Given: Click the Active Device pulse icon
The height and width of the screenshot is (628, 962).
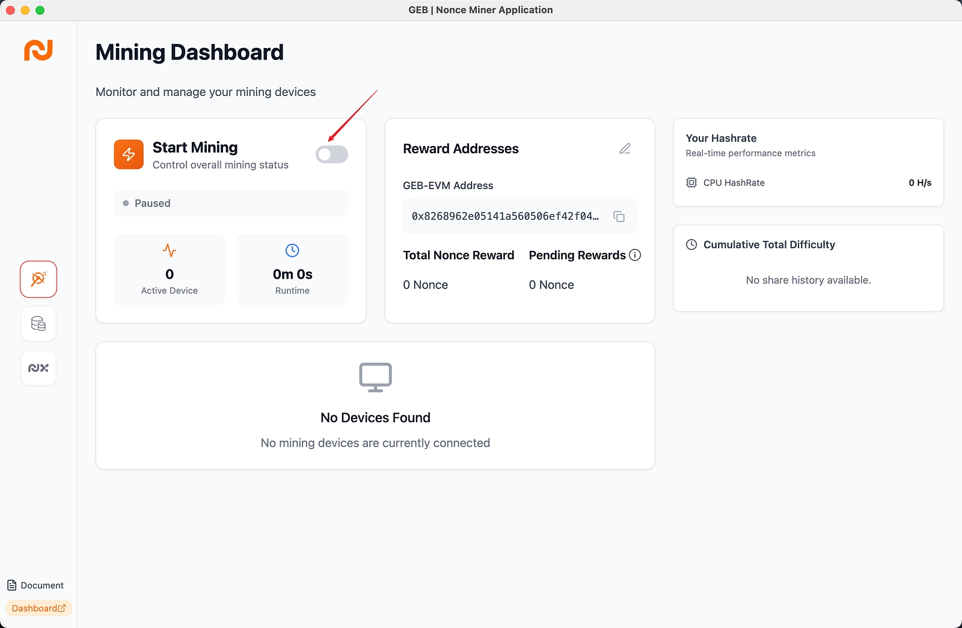Looking at the screenshot, I should point(170,250).
